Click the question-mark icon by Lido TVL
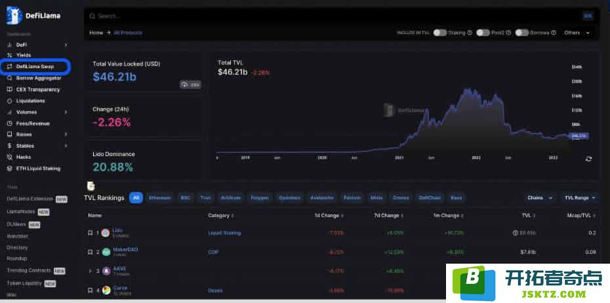610x303 pixels. point(516,233)
